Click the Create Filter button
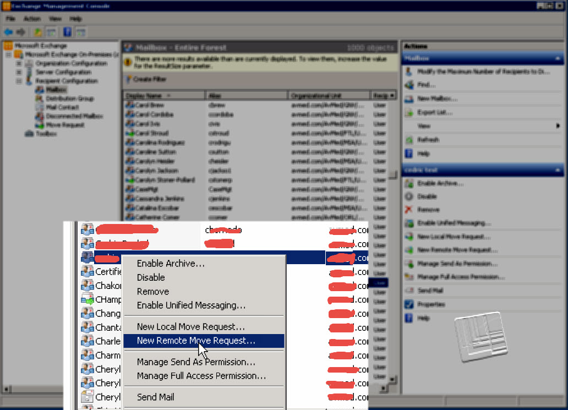This screenshot has width=568, height=410. (x=146, y=79)
